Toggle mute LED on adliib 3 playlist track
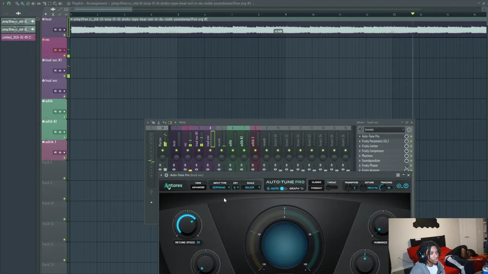This screenshot has width=488, height=274. [64, 158]
